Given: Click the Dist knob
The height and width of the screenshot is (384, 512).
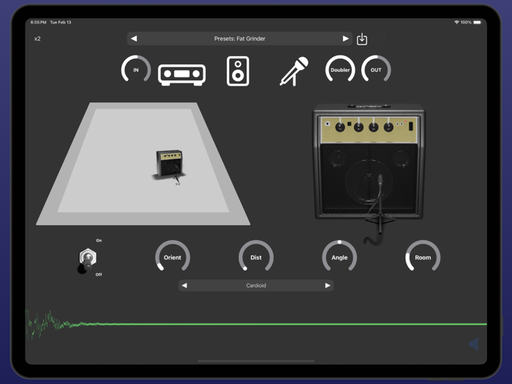Looking at the screenshot, I should [256, 257].
